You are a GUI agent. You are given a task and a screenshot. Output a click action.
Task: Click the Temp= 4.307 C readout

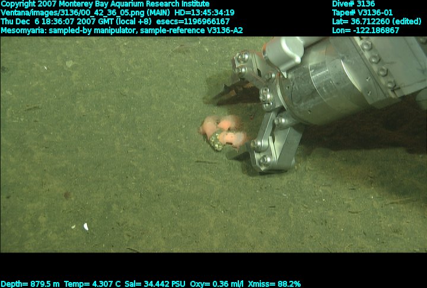92,284
